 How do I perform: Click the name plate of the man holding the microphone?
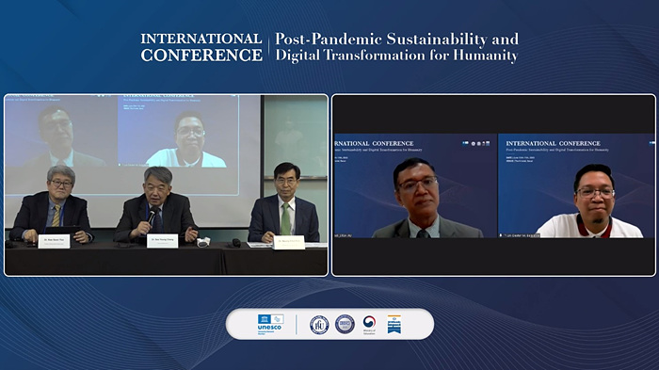162,241
